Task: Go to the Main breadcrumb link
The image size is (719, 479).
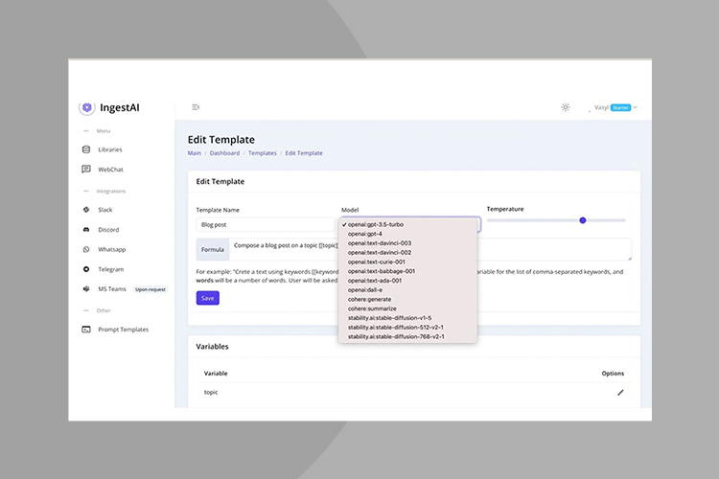Action: pos(195,153)
